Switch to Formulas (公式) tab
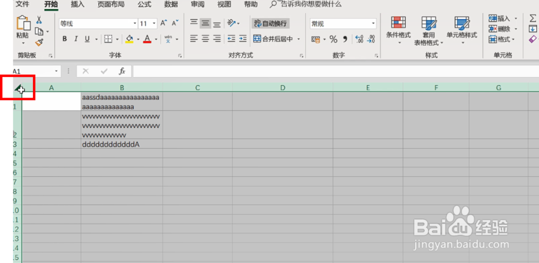The width and height of the screenshot is (539, 263). 144,4
